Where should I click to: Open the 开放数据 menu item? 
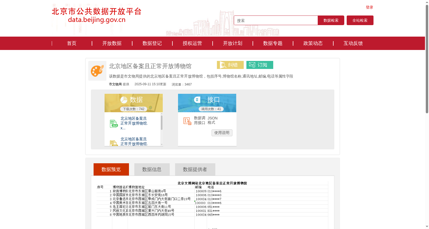click(x=112, y=43)
